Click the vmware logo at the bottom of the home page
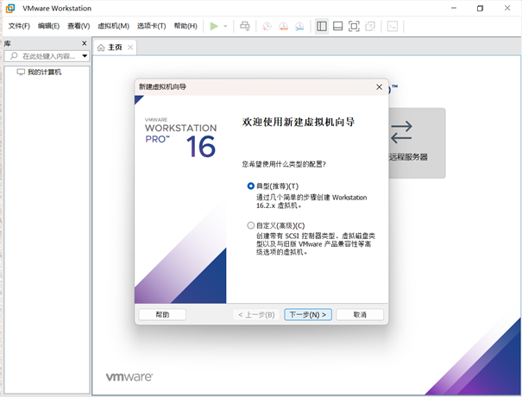 tap(129, 377)
